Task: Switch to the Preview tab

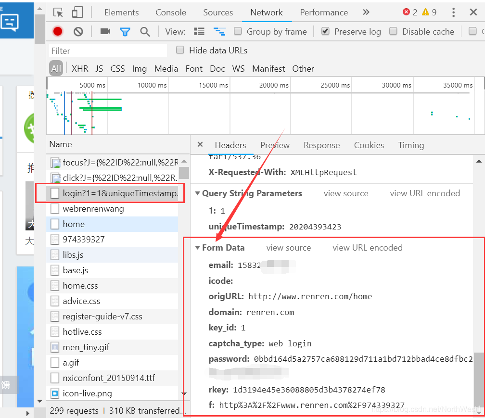Action: 275,145
